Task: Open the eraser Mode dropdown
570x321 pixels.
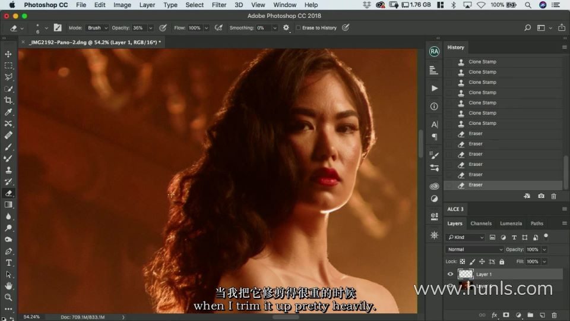Action: (x=97, y=28)
